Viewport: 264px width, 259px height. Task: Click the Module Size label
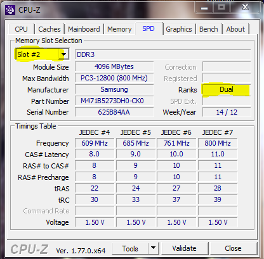(x=51, y=67)
